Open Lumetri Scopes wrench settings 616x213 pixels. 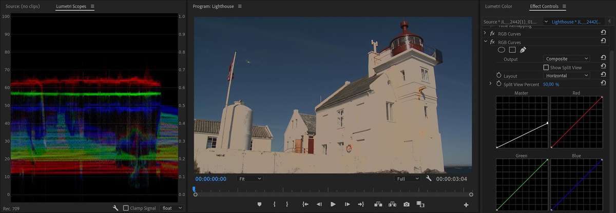point(116,208)
